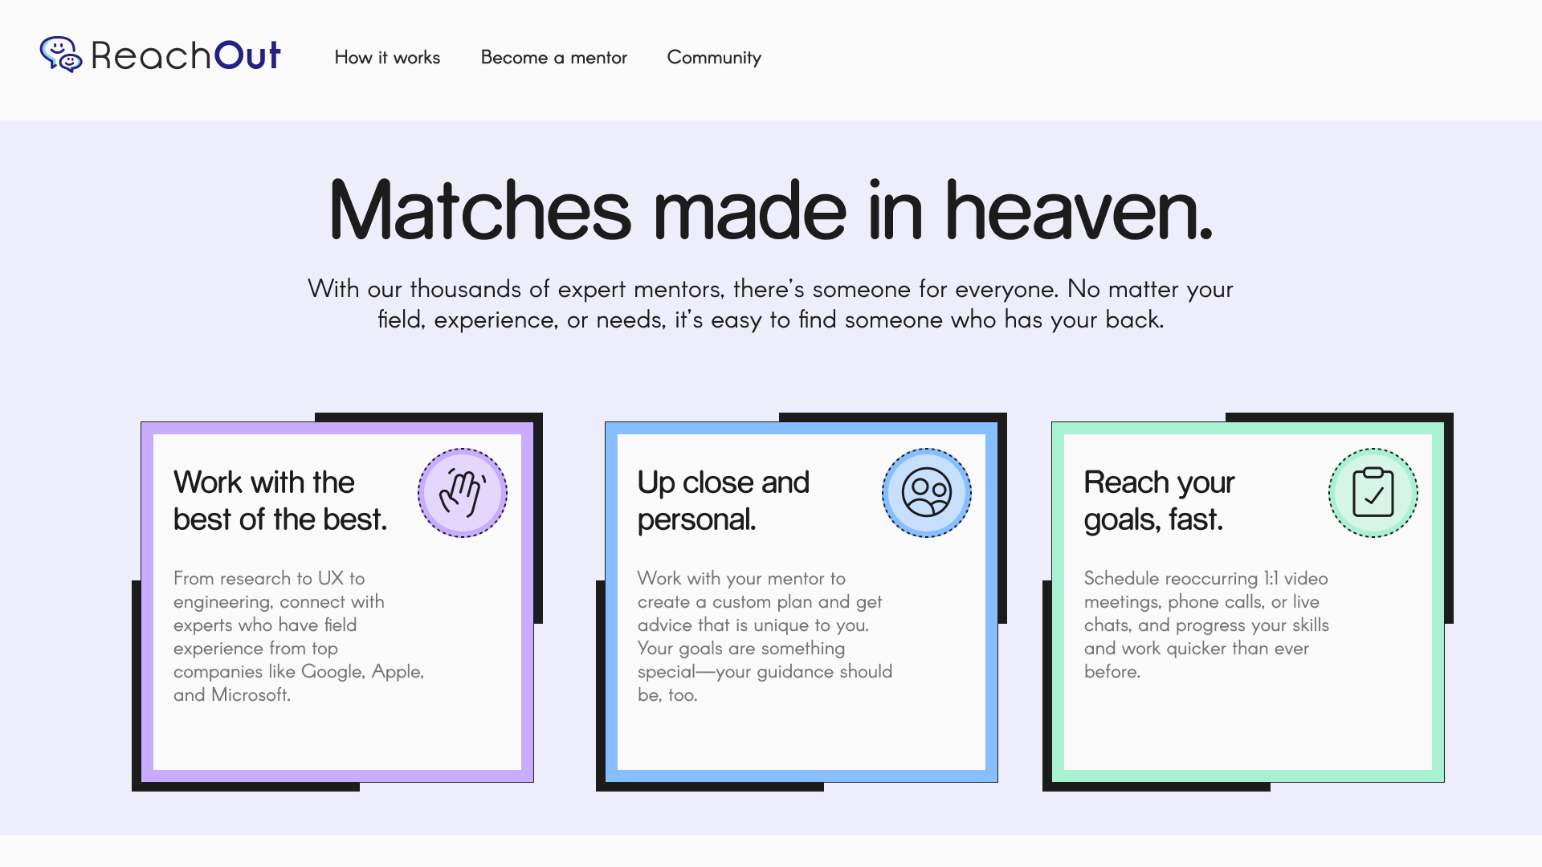Image resolution: width=1542 pixels, height=867 pixels.
Task: Click the clipboard checkmark icon
Action: pyautogui.click(x=1373, y=493)
